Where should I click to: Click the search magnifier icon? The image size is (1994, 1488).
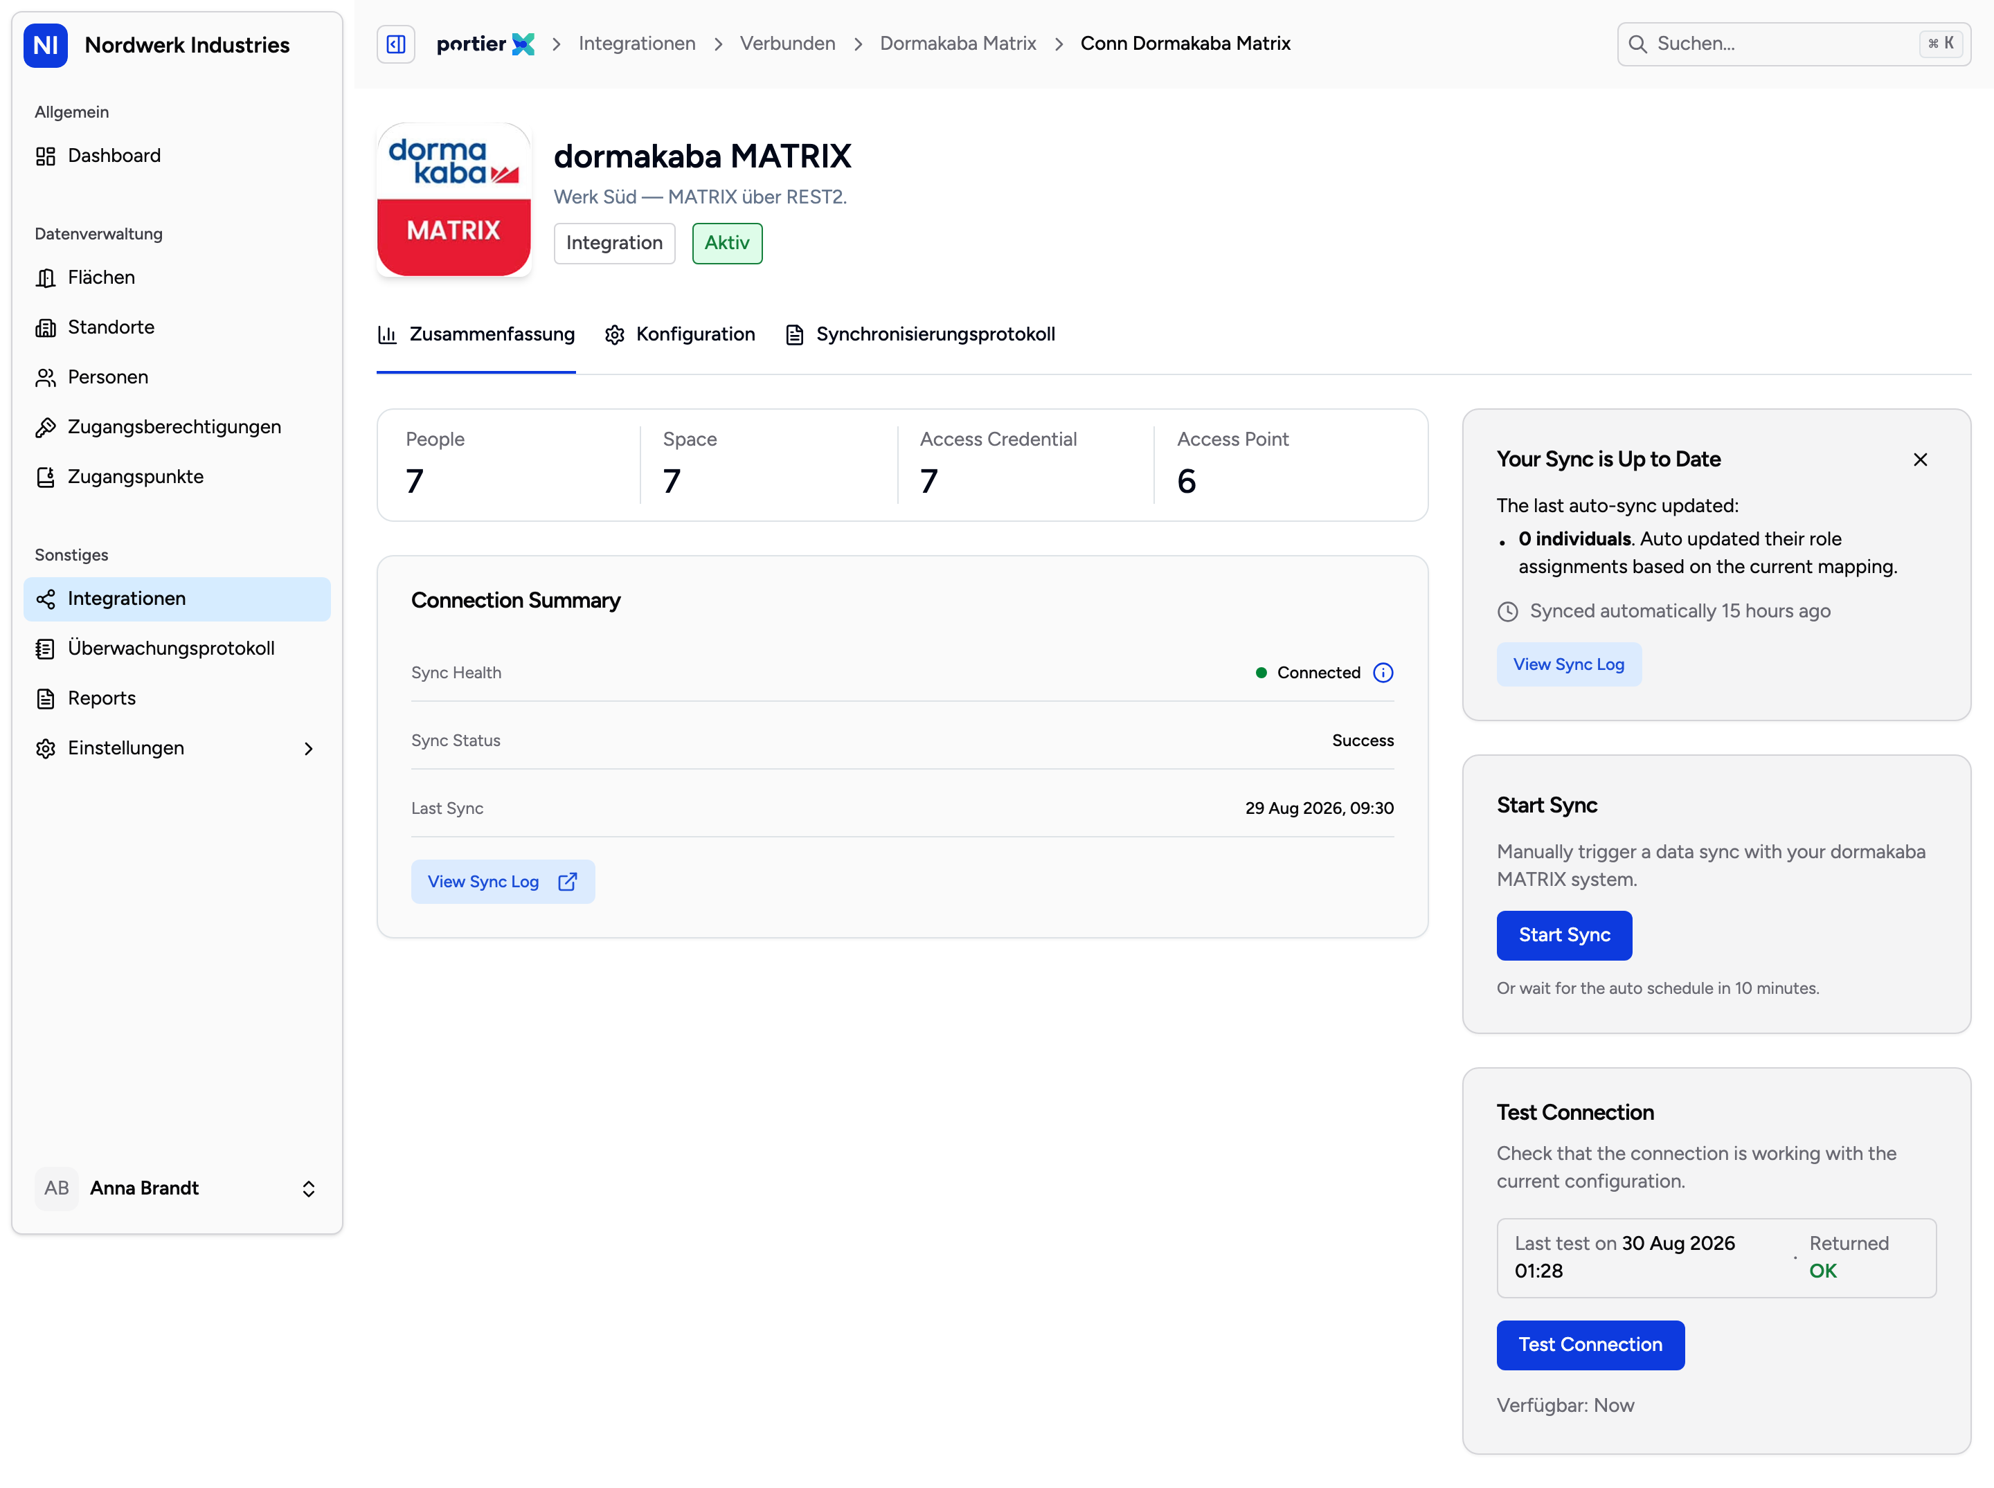[1637, 44]
